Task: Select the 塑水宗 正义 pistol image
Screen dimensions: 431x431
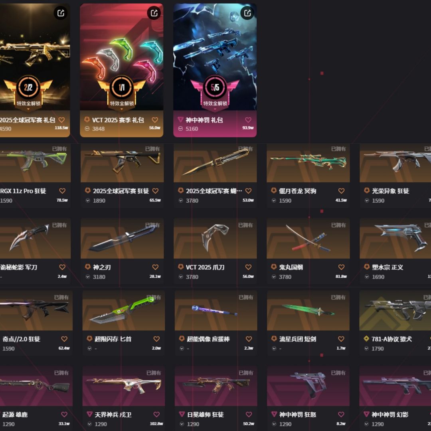Action: [x=395, y=238]
